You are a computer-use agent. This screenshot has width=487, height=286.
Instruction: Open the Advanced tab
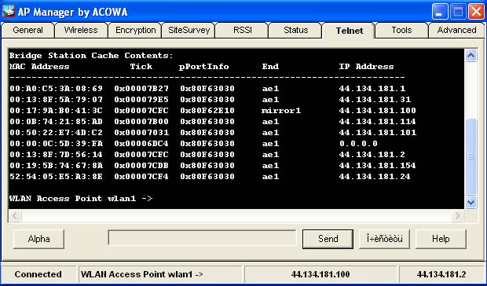[456, 30]
